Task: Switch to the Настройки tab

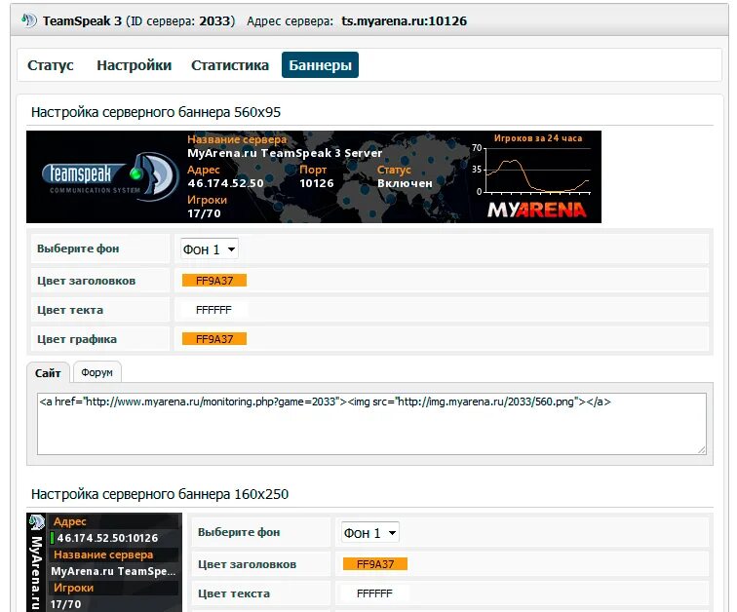Action: (134, 65)
